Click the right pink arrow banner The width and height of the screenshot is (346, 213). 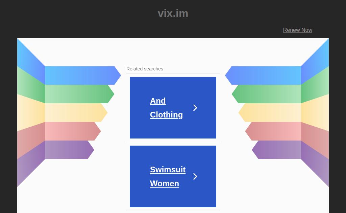(x=273, y=131)
